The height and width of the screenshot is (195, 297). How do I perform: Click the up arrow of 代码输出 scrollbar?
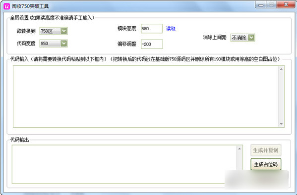pos(239,149)
